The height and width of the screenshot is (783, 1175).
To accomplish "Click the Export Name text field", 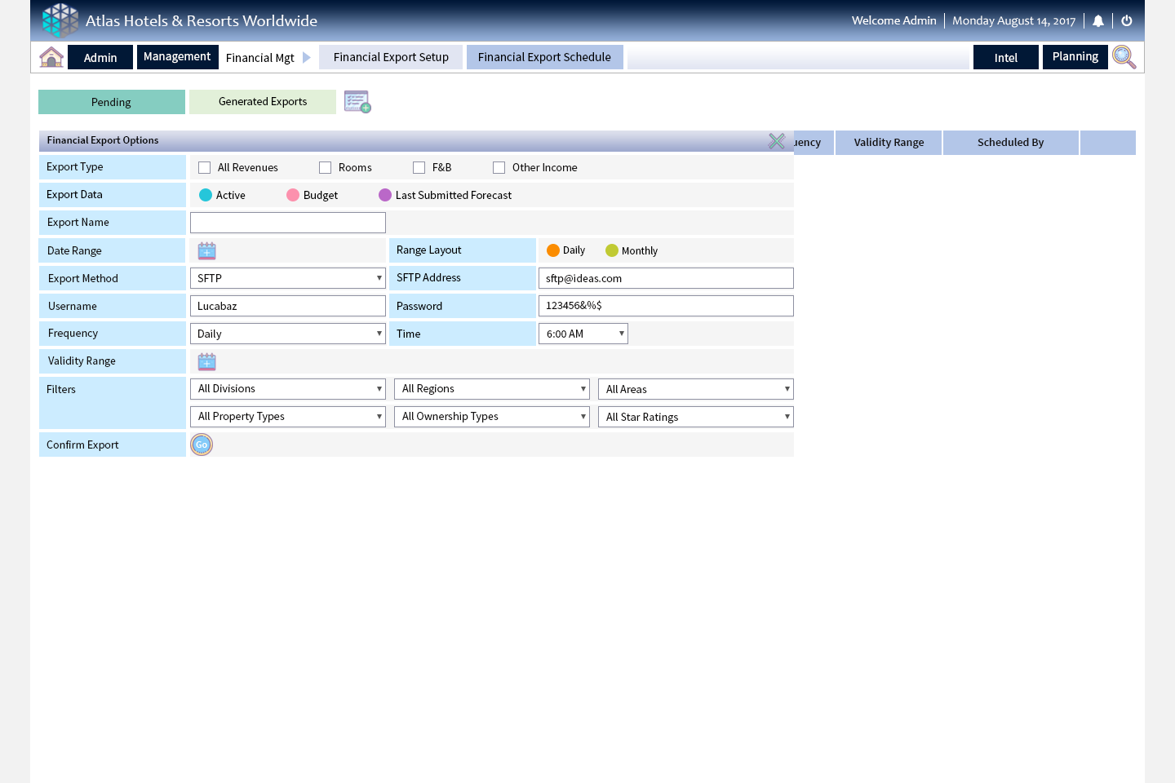I will [287, 223].
